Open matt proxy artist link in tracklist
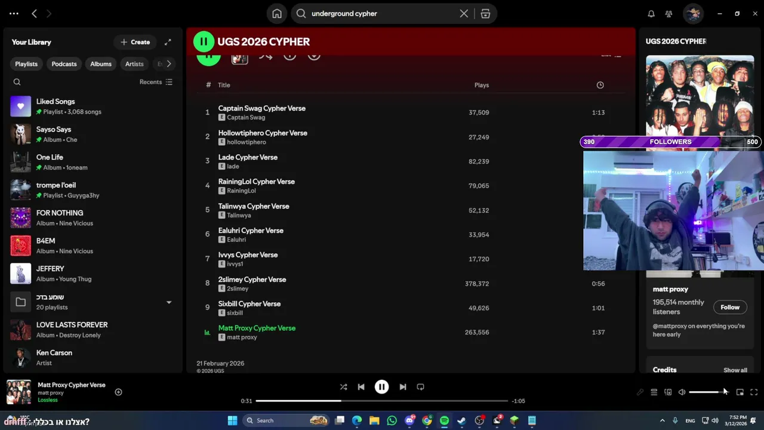This screenshot has width=764, height=430. tap(242, 337)
